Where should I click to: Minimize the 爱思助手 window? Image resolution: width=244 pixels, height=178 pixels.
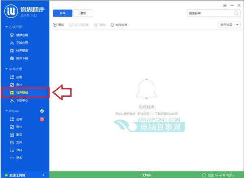coord(232,6)
